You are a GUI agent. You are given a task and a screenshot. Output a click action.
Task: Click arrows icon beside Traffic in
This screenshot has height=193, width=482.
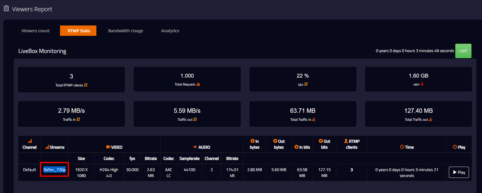[78, 119]
